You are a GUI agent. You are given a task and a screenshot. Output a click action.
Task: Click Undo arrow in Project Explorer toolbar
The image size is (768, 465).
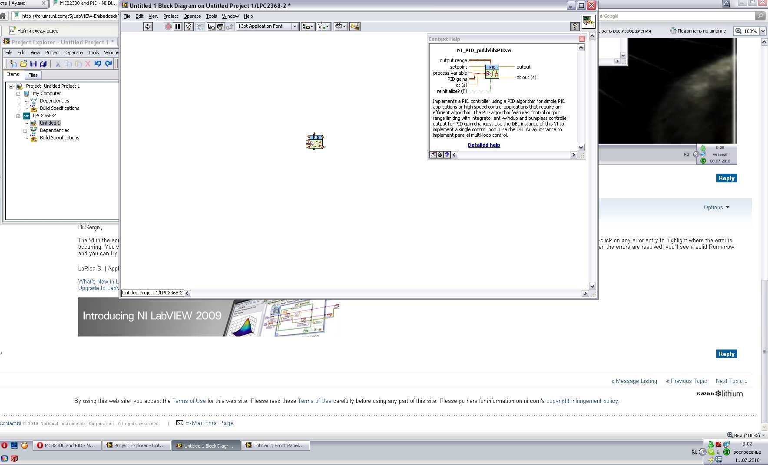[98, 64]
